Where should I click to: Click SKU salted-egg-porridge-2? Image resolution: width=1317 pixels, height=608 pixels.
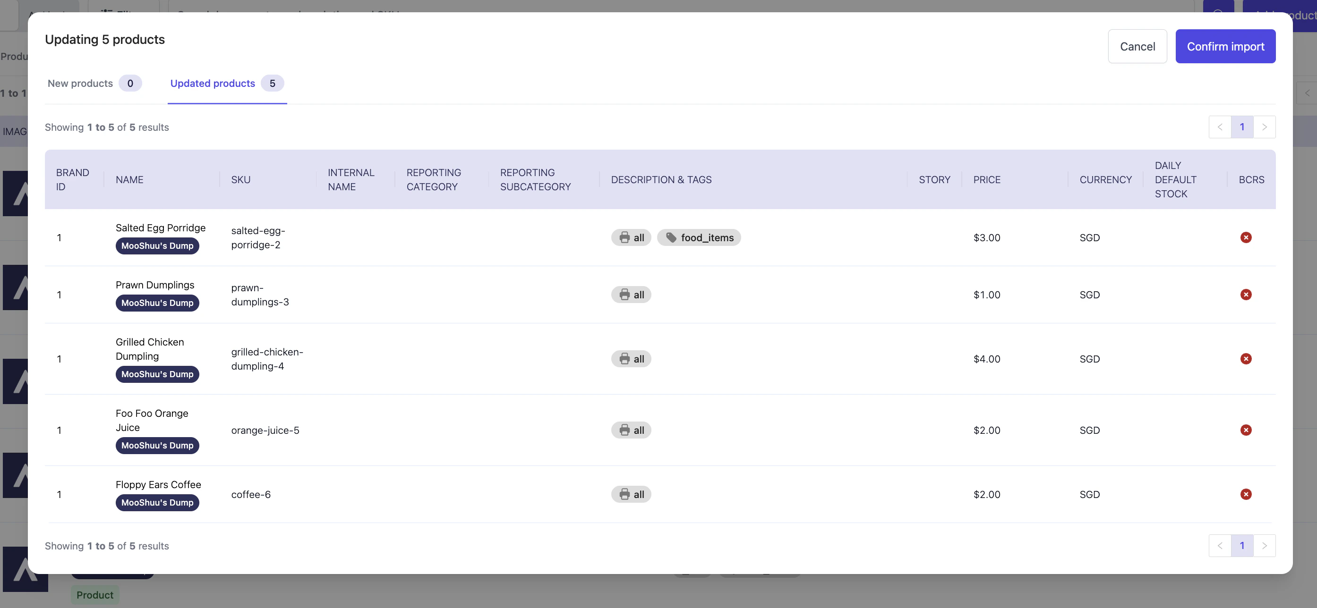click(258, 237)
